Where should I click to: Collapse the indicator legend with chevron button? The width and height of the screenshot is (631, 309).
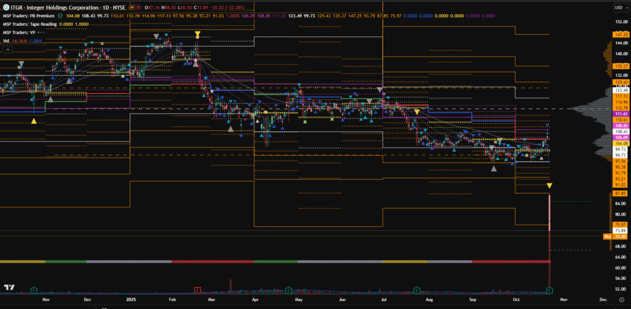(7, 50)
